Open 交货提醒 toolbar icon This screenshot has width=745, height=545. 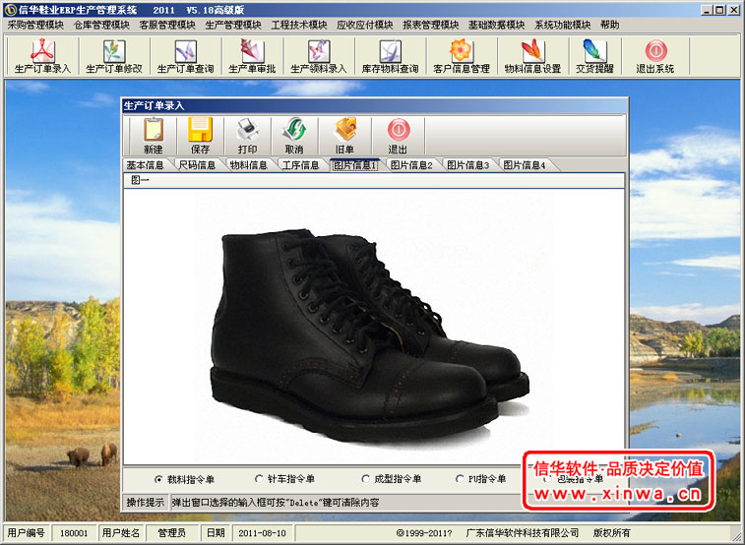pos(594,56)
